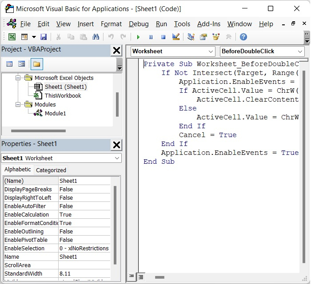Toggle Design Mode icon in toolbar

coord(175,37)
